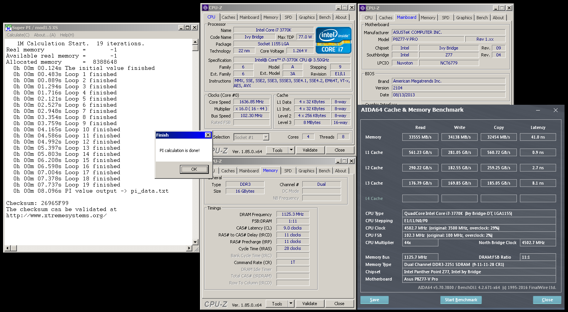The height and width of the screenshot is (312, 568).
Task: Click the Super PI title bar icon
Action: pos(8,28)
